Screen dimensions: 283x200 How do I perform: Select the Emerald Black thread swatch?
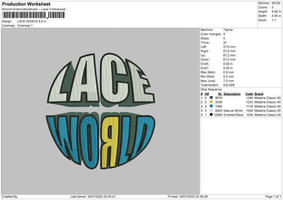(x=211, y=115)
